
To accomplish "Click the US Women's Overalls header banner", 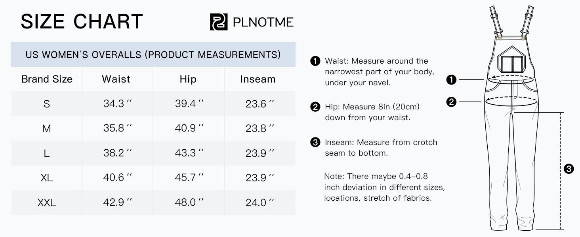I will (x=153, y=55).
